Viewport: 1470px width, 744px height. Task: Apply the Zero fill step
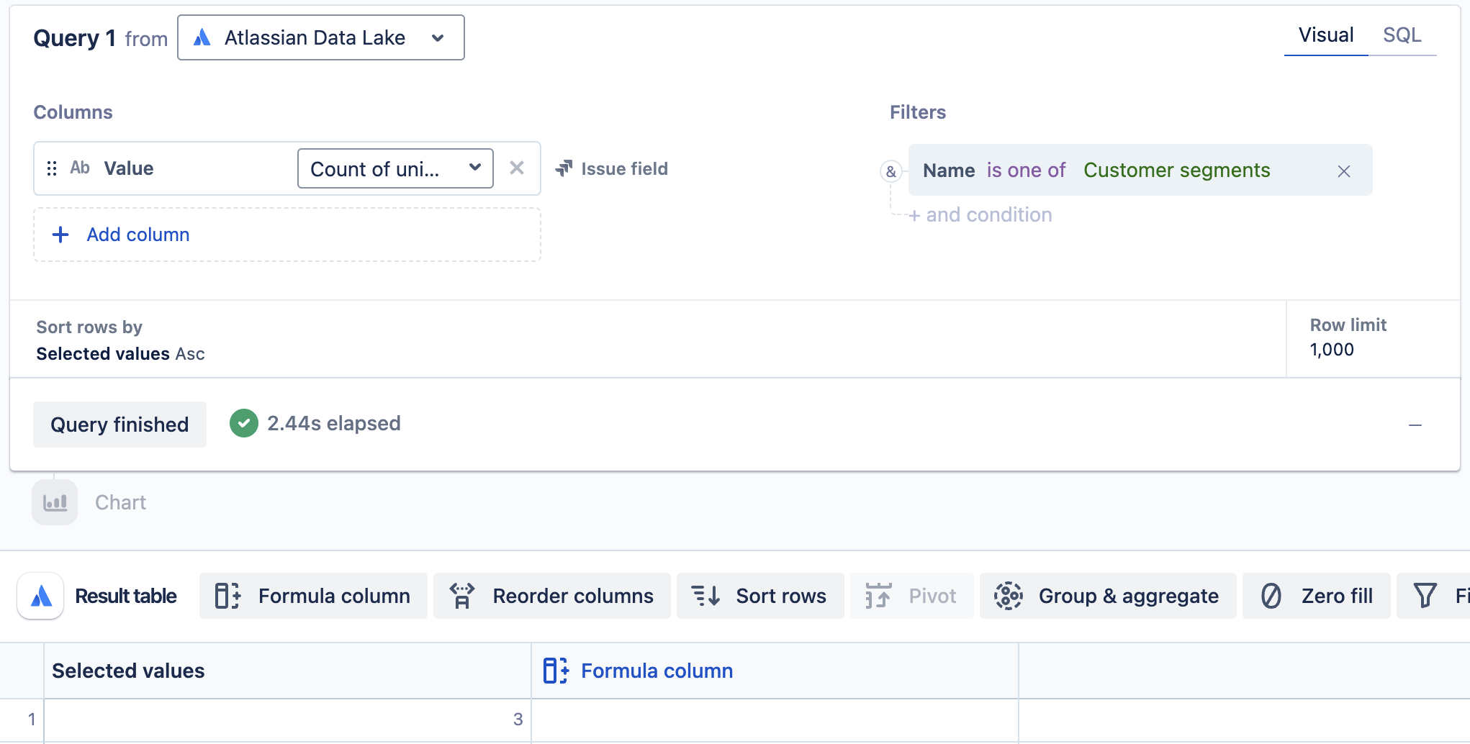coord(1317,596)
